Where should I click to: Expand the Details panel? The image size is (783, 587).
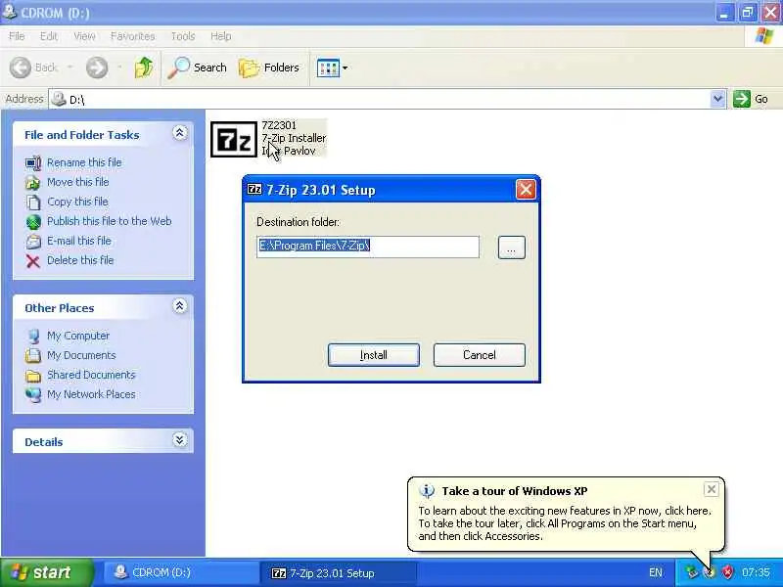click(180, 439)
